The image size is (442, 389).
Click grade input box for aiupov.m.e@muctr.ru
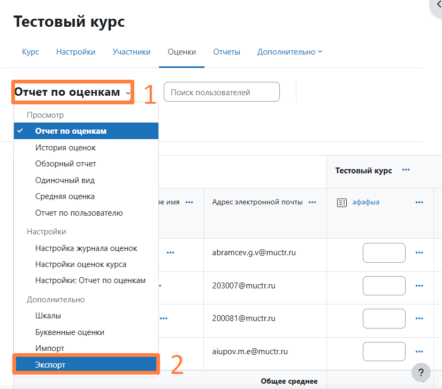(384, 352)
